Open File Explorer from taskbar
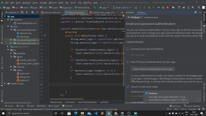The width and height of the screenshot is (206, 116). 82,113
